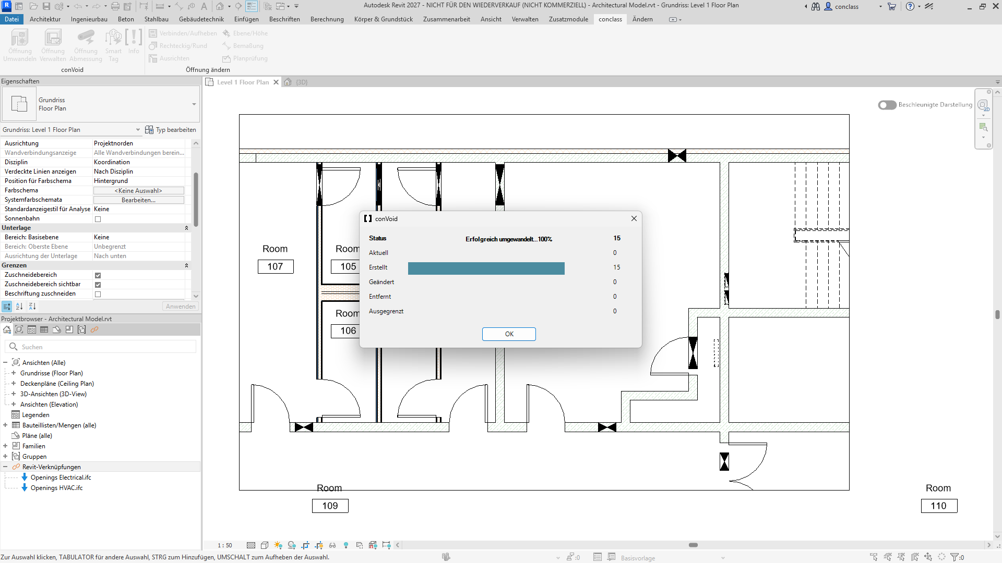Click the reveal hidden elements lightbulb icon
1002x563 pixels.
[346, 545]
